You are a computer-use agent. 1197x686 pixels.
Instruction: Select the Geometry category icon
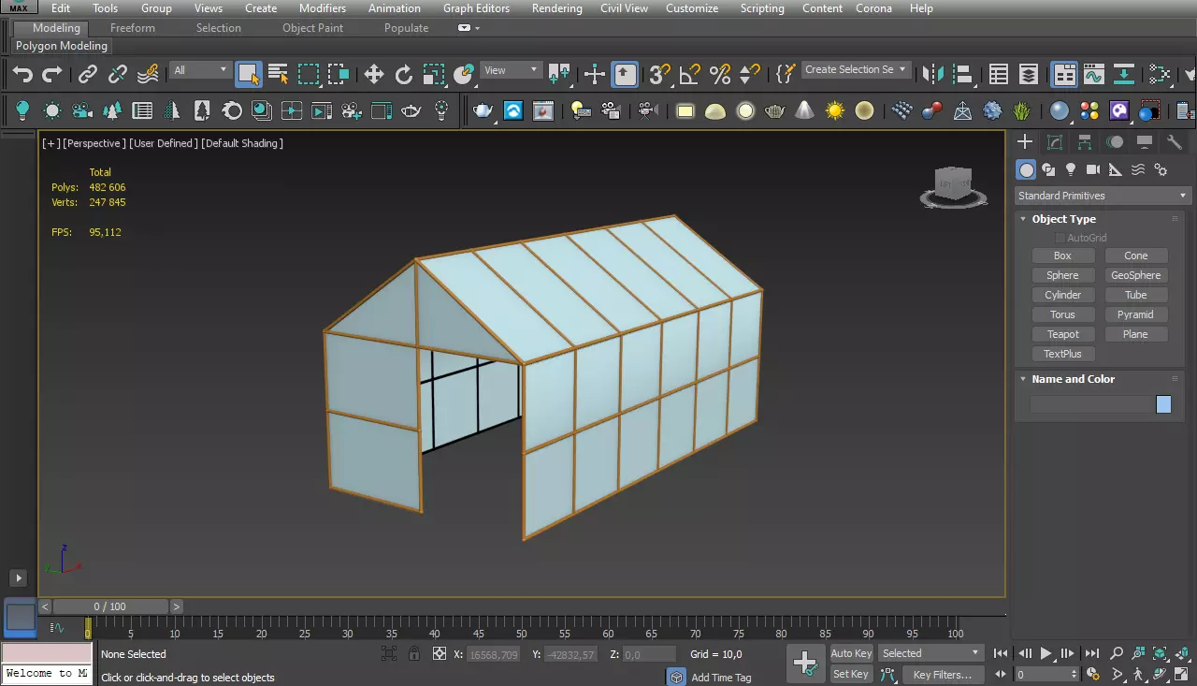coord(1027,169)
